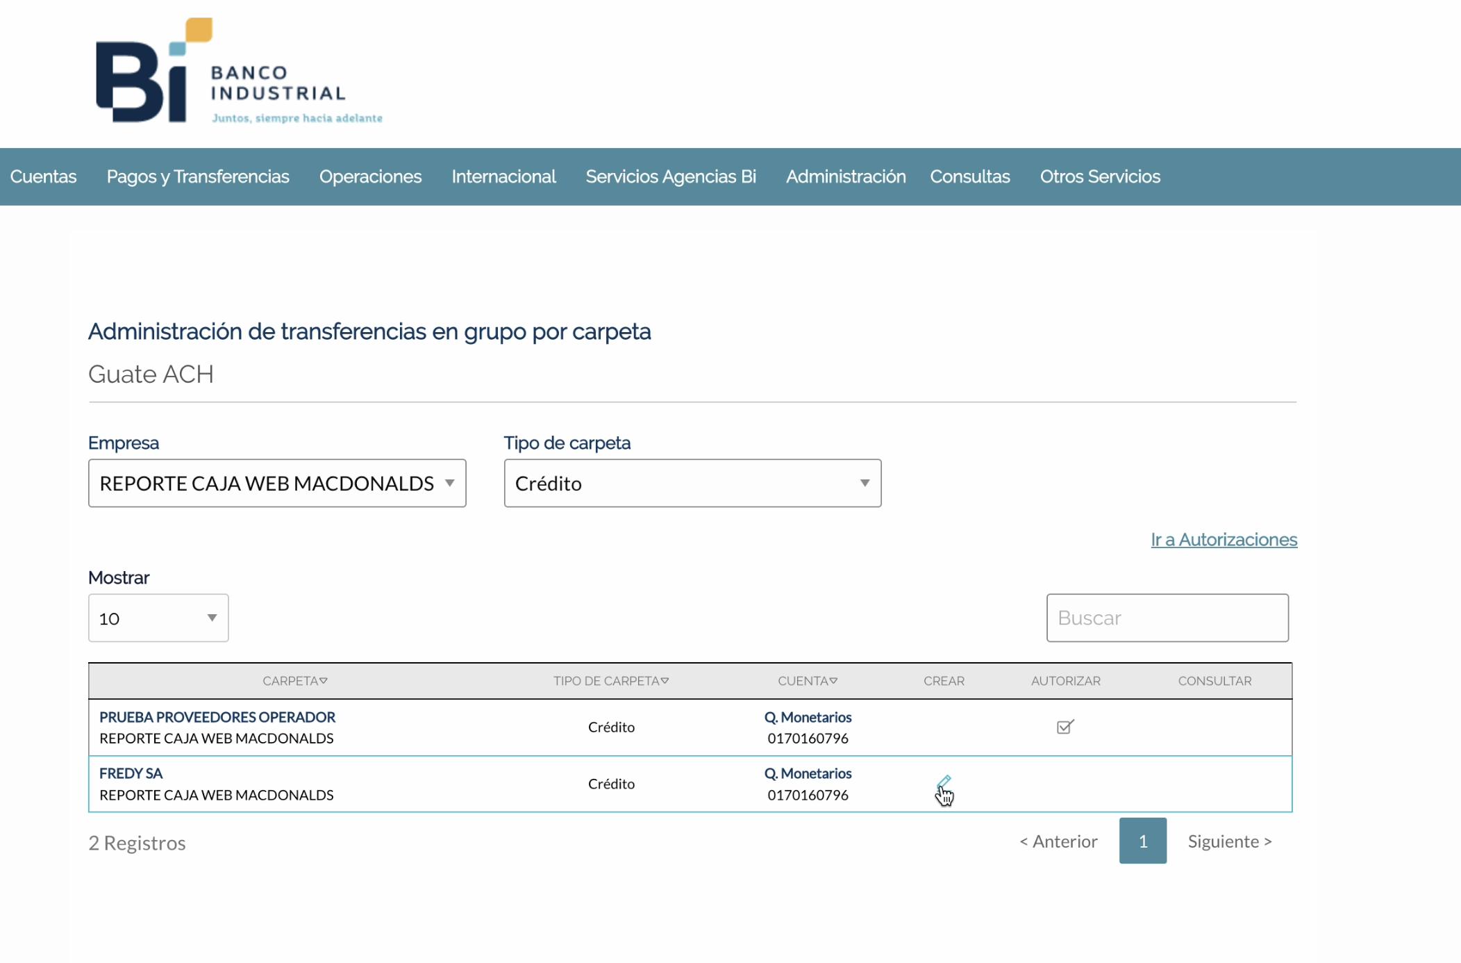The width and height of the screenshot is (1461, 963).
Task: Expand the Mostrar rows-per-page dropdown
Action: [x=158, y=618]
